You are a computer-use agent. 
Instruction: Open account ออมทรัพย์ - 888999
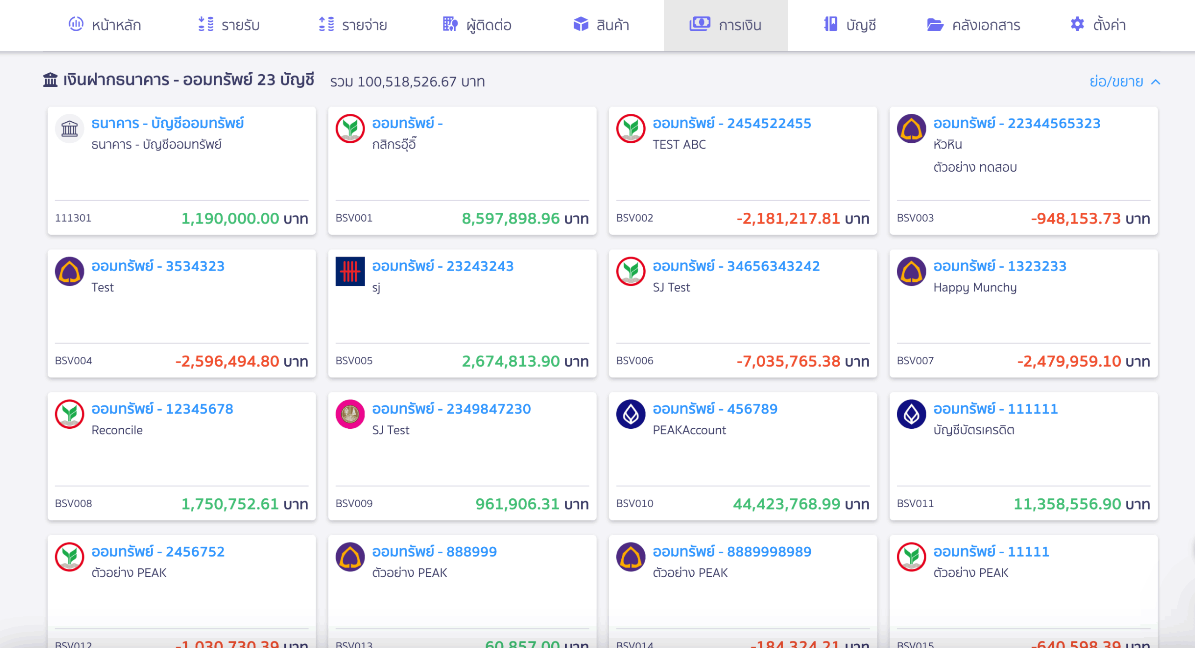point(434,551)
